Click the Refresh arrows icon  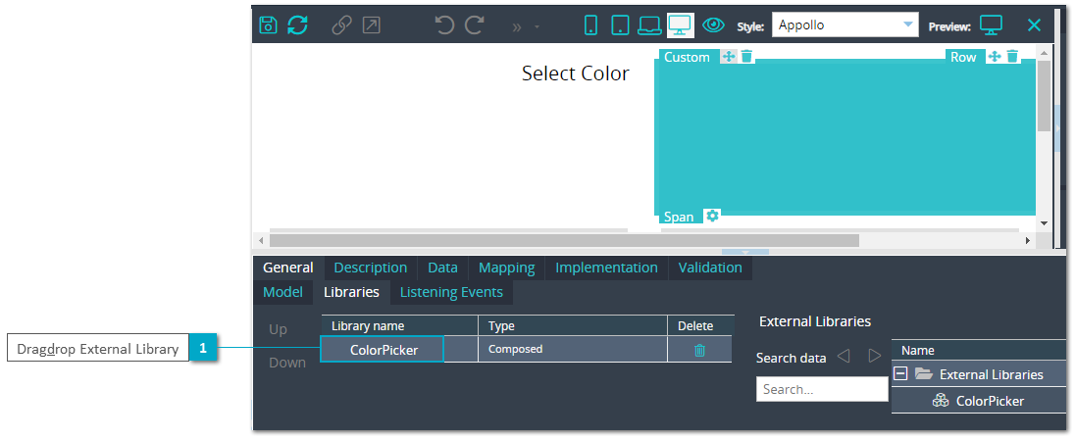(x=297, y=25)
